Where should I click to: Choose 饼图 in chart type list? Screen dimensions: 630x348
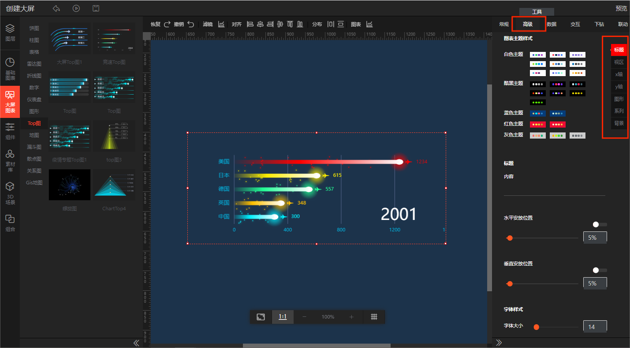pyautogui.click(x=34, y=28)
